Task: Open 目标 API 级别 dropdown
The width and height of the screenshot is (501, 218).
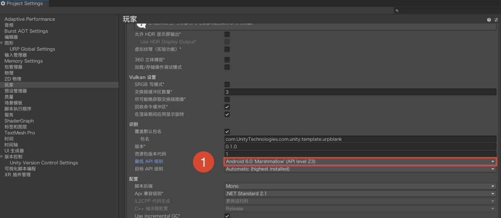Action: (360, 169)
